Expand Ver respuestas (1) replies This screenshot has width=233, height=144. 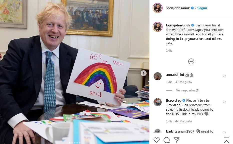pos(188,90)
